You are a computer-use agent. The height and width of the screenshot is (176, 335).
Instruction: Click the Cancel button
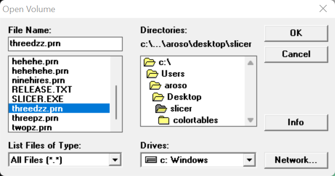coord(296,54)
